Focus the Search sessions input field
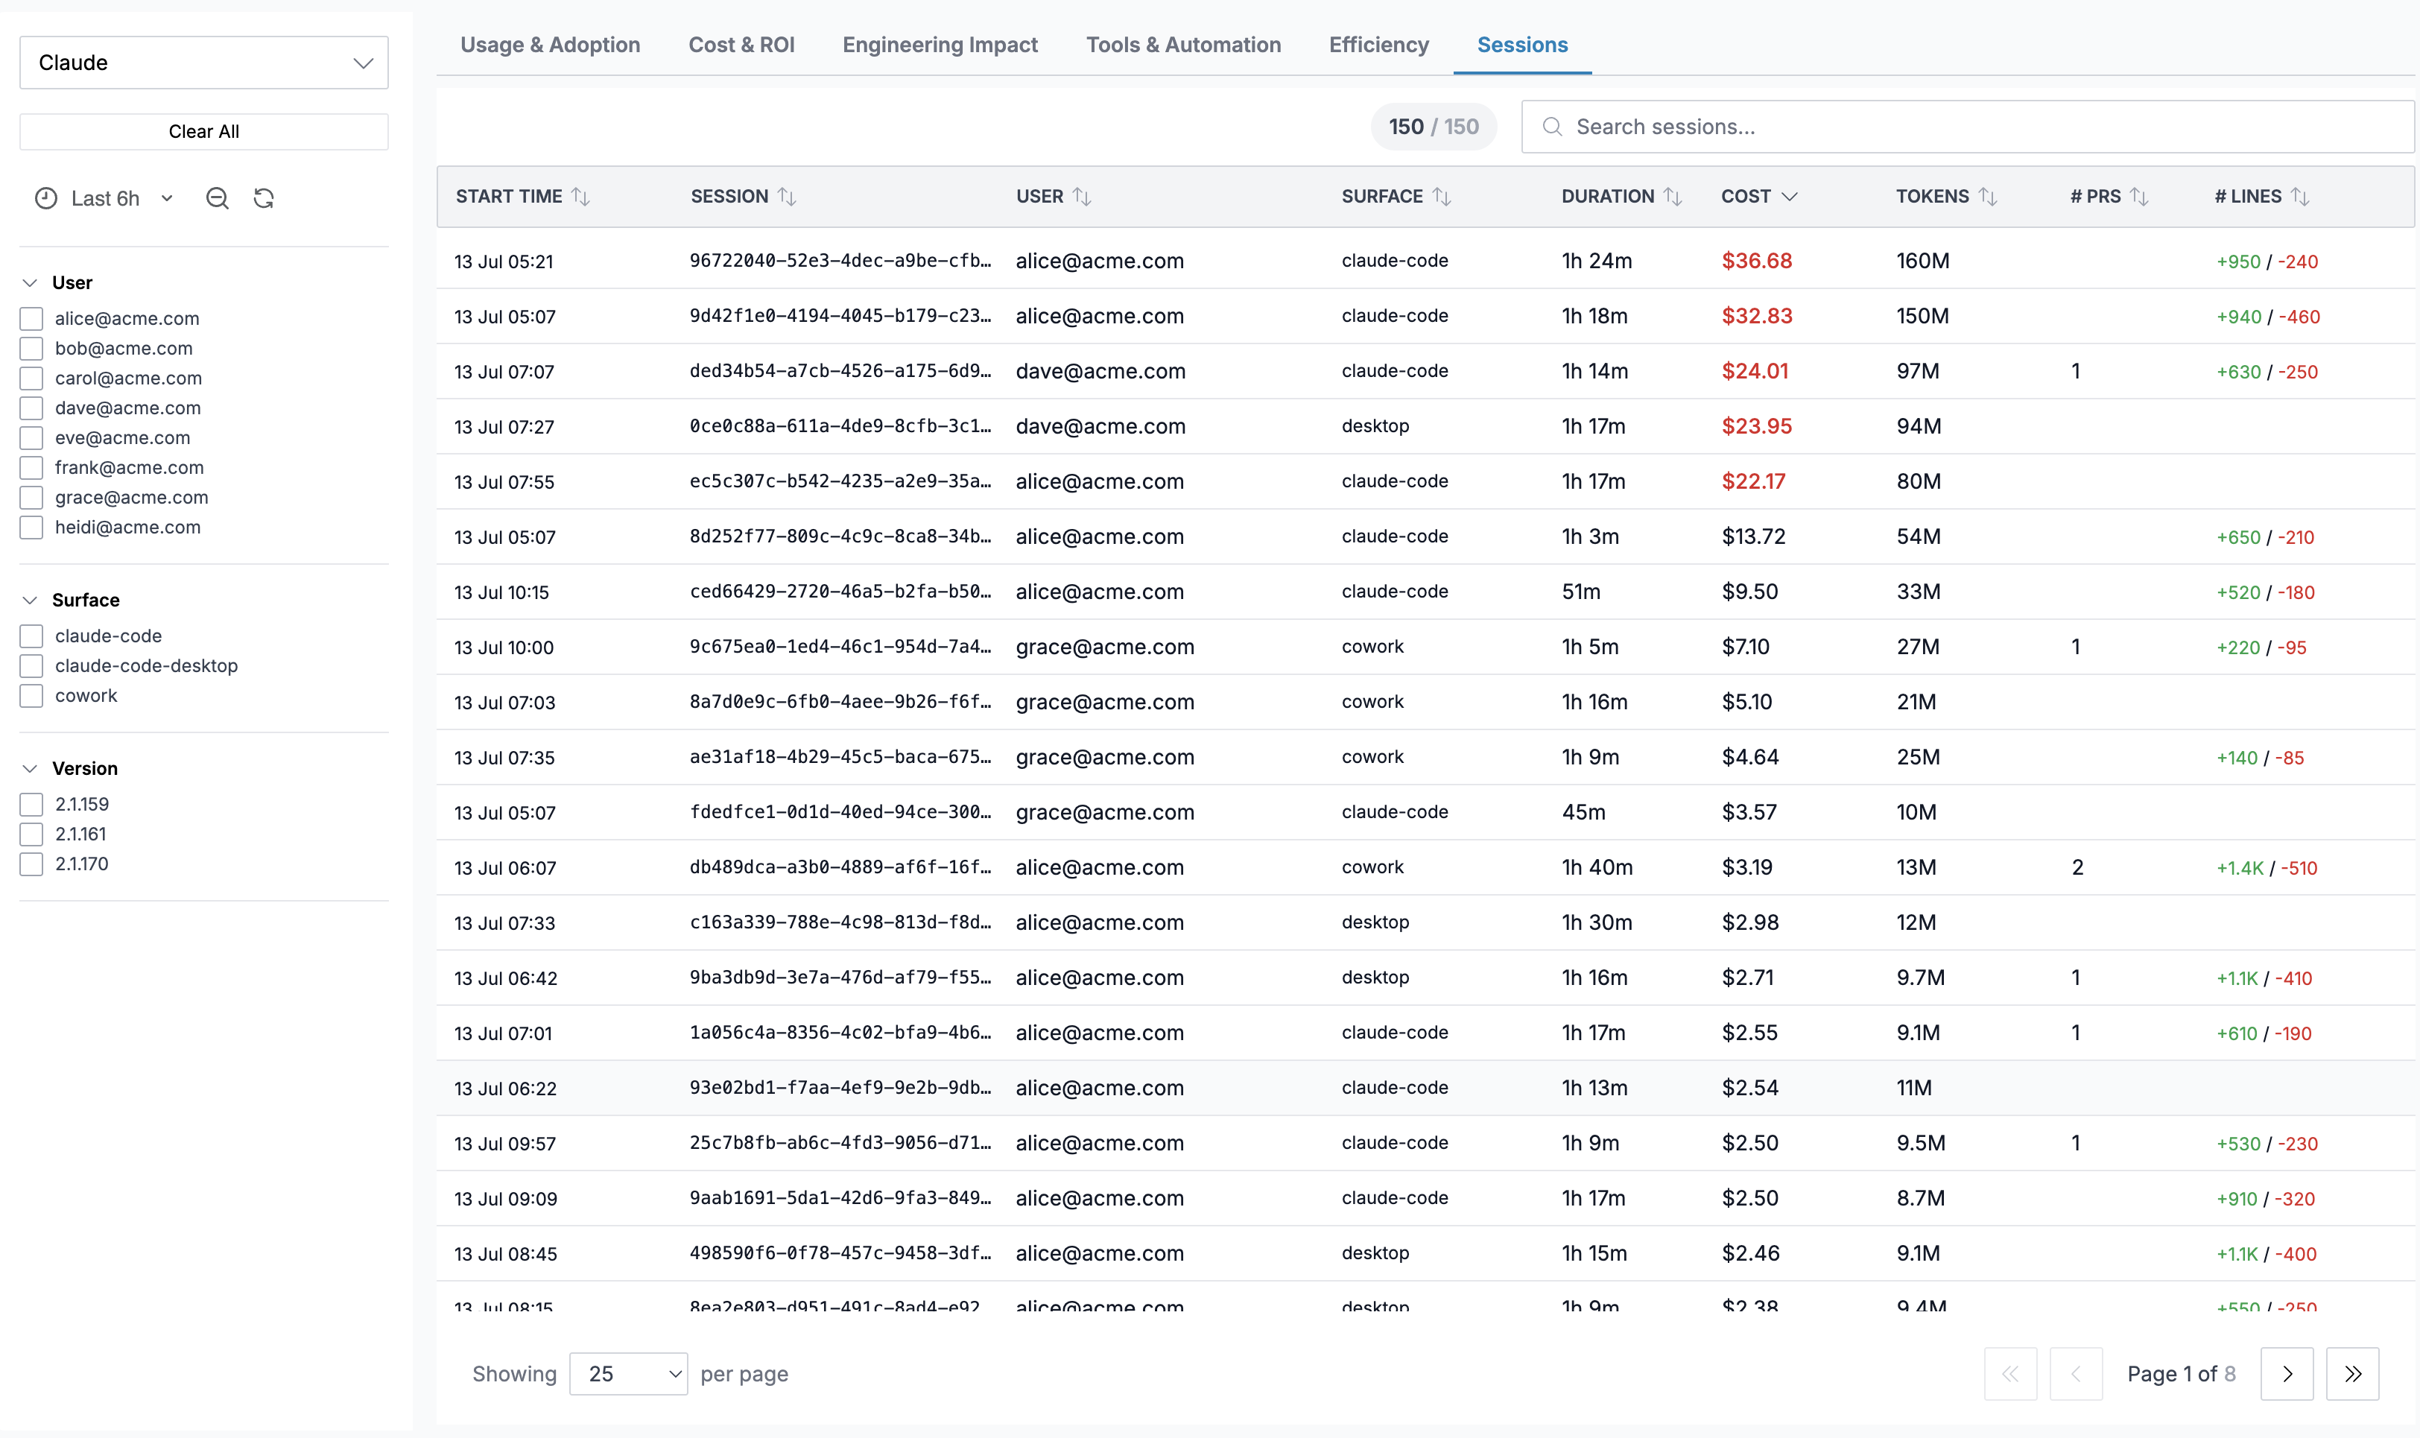 coord(1968,127)
